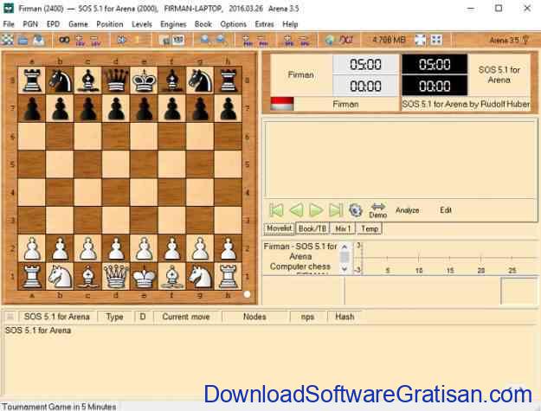Click the second magnifier toolbar icon
The width and height of the screenshot is (541, 411).
[x=222, y=40]
